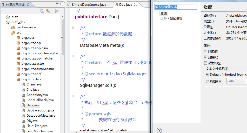This screenshot has height=133, width=247.
Task: Select the nutz_gbk project
Action: [18, 22]
